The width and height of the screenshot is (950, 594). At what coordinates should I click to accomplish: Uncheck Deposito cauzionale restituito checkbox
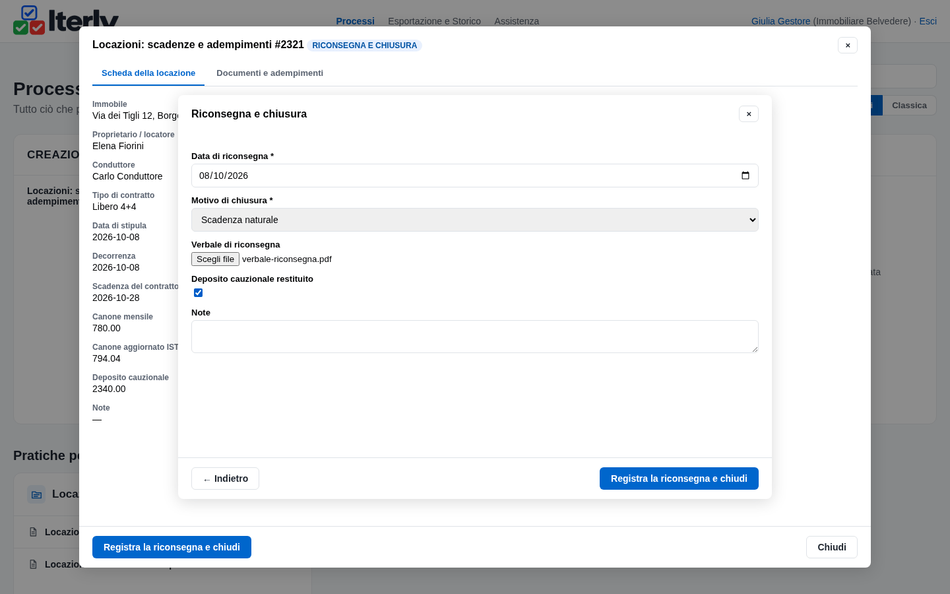point(198,293)
